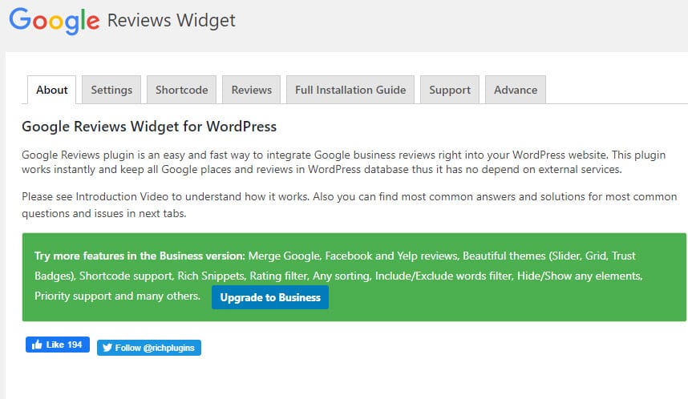Image resolution: width=688 pixels, height=399 pixels.
Task: Click the thumbs-up icon on Like button
Action: [x=37, y=345]
